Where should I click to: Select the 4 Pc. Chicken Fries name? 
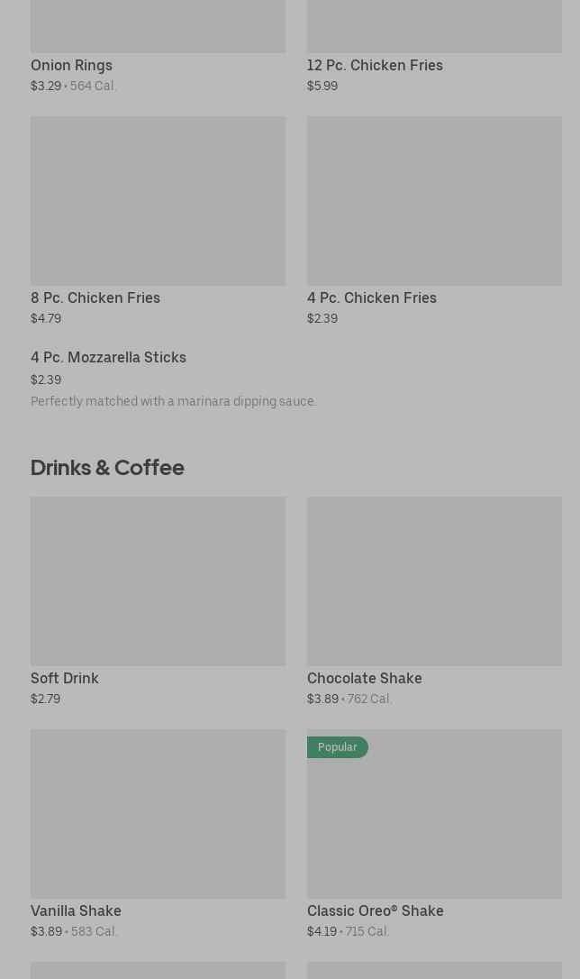pos(372,297)
